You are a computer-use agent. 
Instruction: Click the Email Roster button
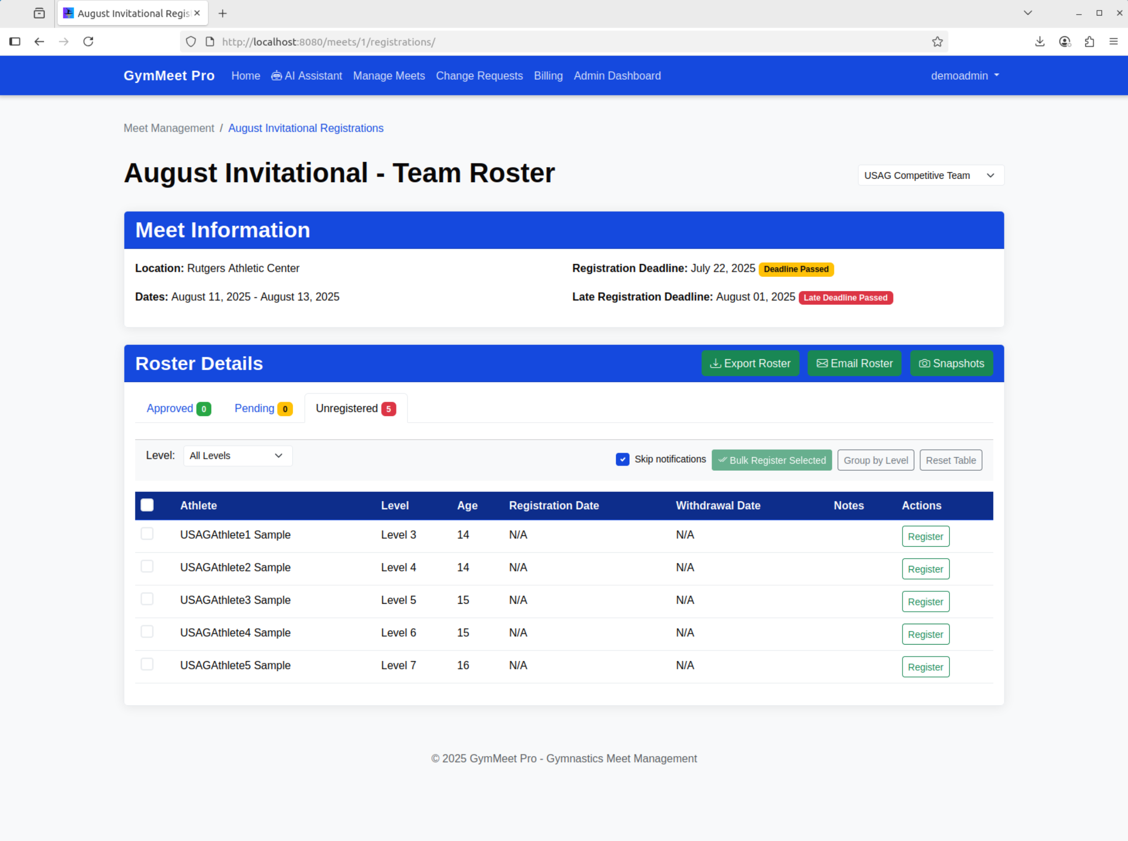point(854,363)
